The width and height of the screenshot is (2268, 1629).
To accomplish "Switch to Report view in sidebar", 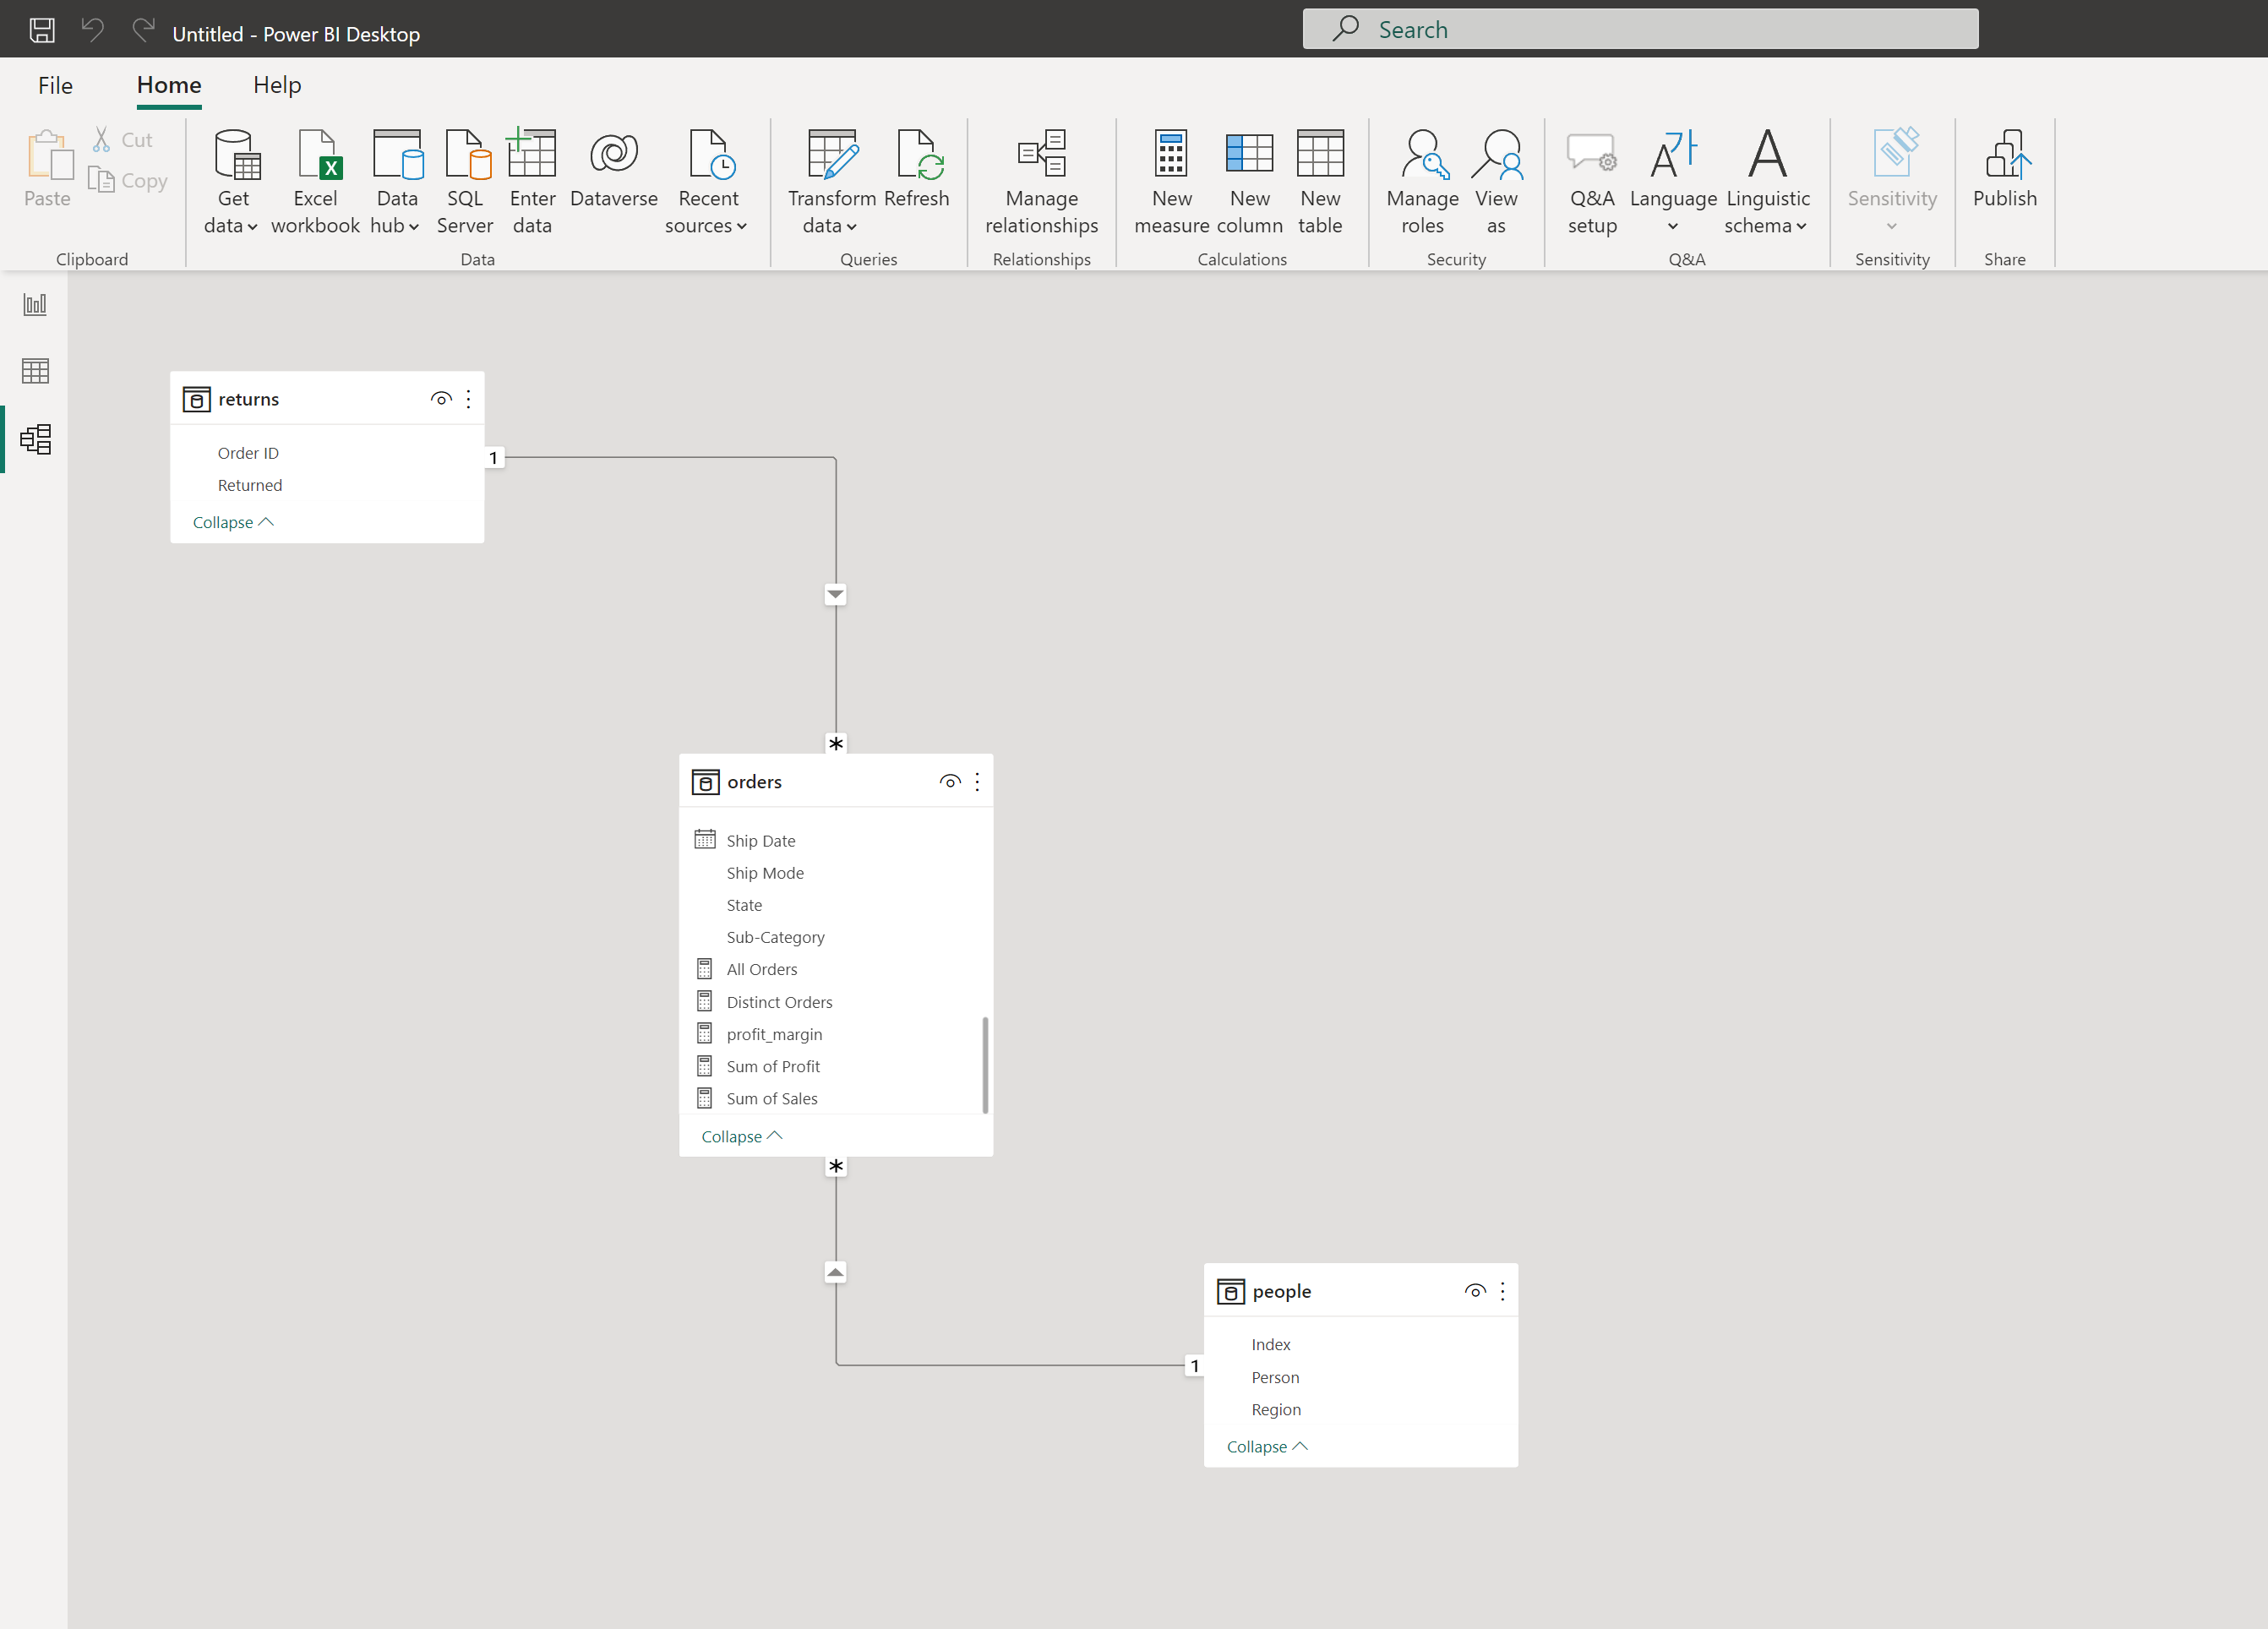I will click(35, 304).
